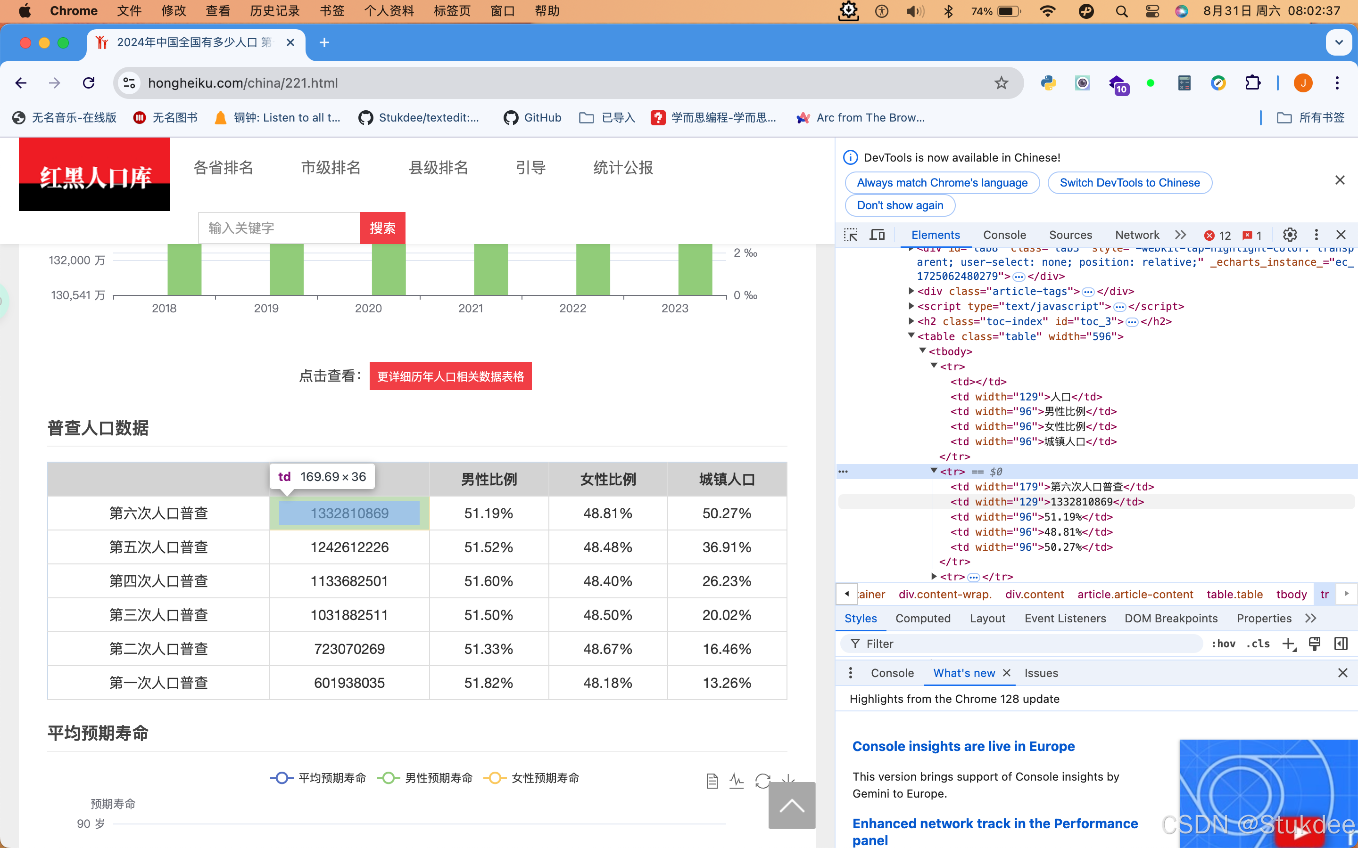Click the red 搜索 button
The height and width of the screenshot is (848, 1358).
(382, 228)
